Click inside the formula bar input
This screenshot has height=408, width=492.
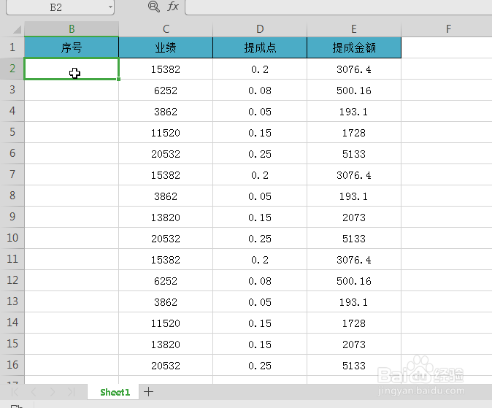pyautogui.click(x=339, y=7)
